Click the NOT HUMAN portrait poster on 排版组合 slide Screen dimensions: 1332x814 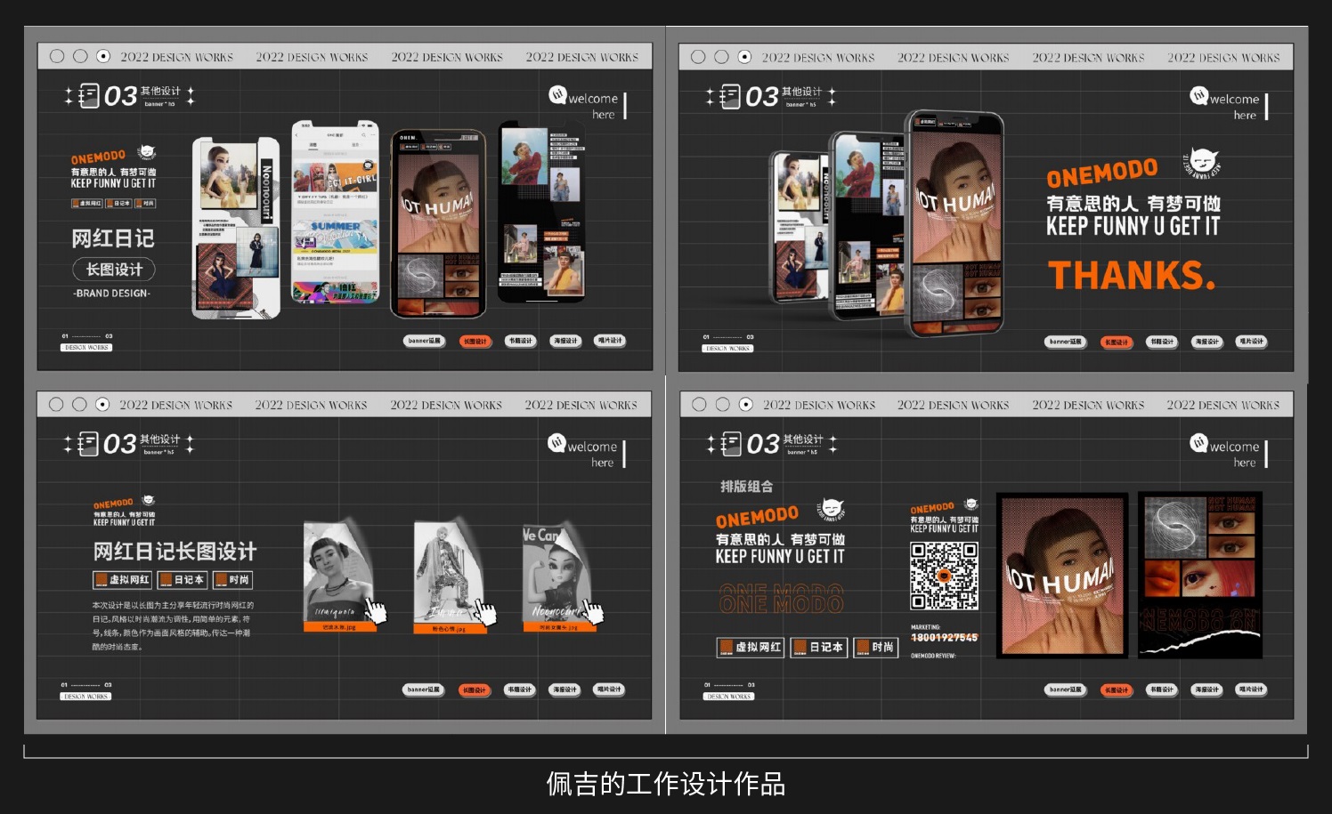pos(1062,575)
